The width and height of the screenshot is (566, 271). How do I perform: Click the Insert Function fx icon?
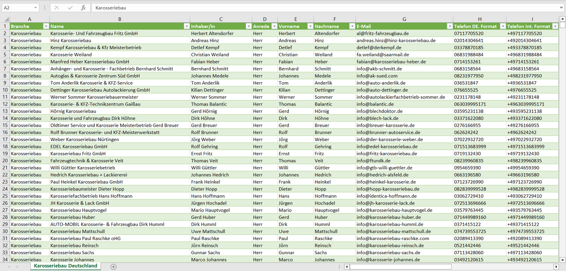[83, 8]
